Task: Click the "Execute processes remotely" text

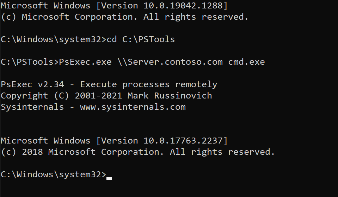Action: (x=149, y=84)
